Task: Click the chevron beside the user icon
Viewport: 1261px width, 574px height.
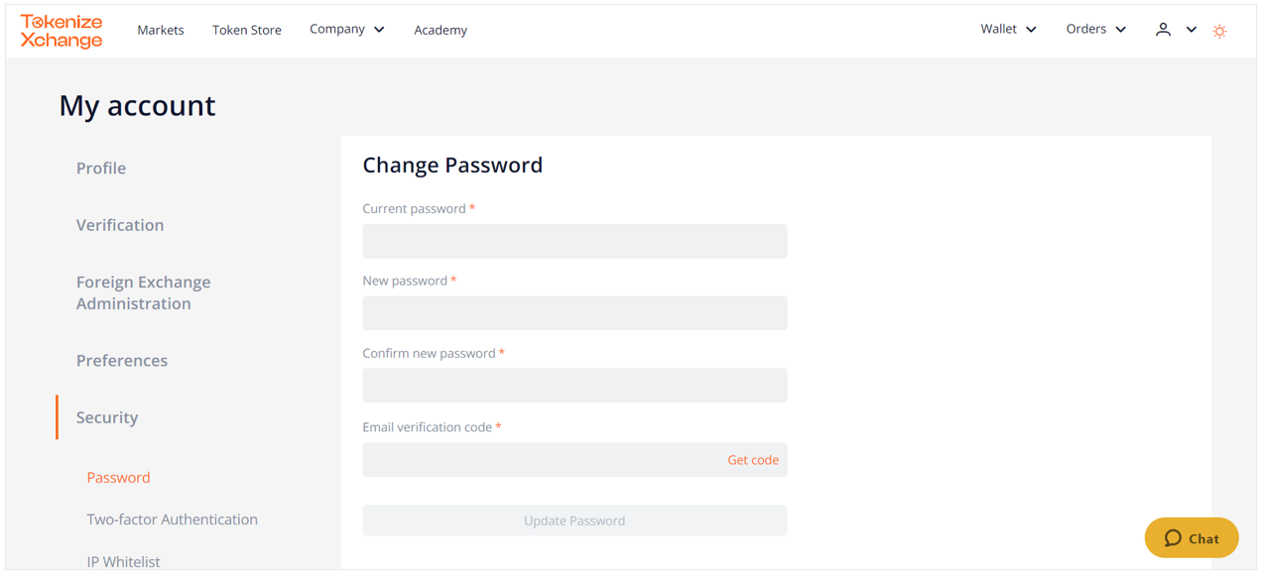Action: click(x=1191, y=30)
